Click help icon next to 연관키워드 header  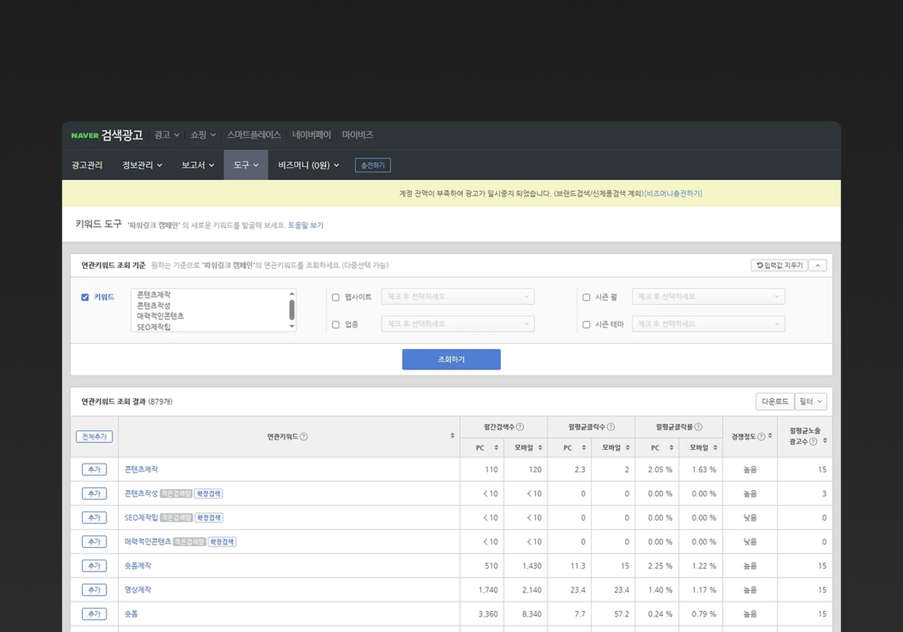pyautogui.click(x=304, y=437)
